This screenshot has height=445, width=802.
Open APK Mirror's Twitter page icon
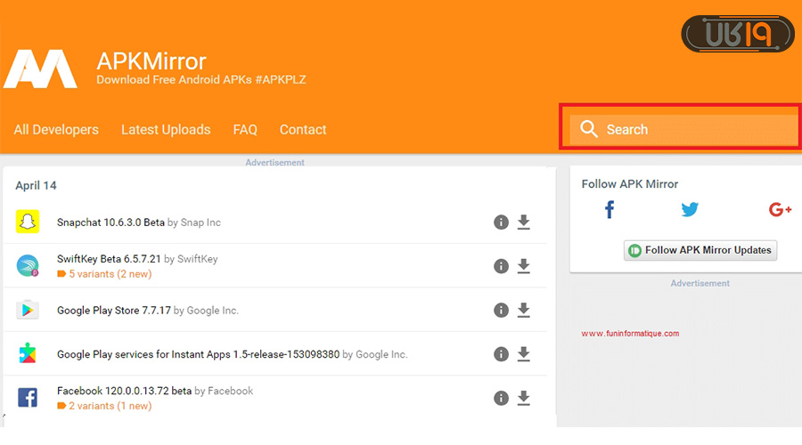(690, 210)
